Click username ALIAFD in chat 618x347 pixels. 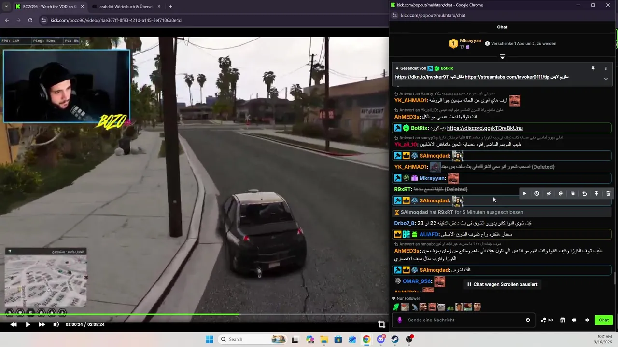429,234
